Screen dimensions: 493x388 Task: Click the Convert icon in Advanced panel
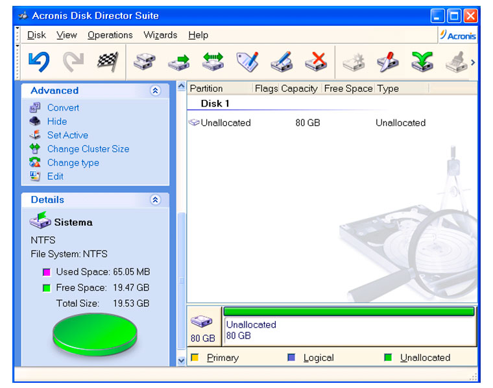pyautogui.click(x=34, y=108)
